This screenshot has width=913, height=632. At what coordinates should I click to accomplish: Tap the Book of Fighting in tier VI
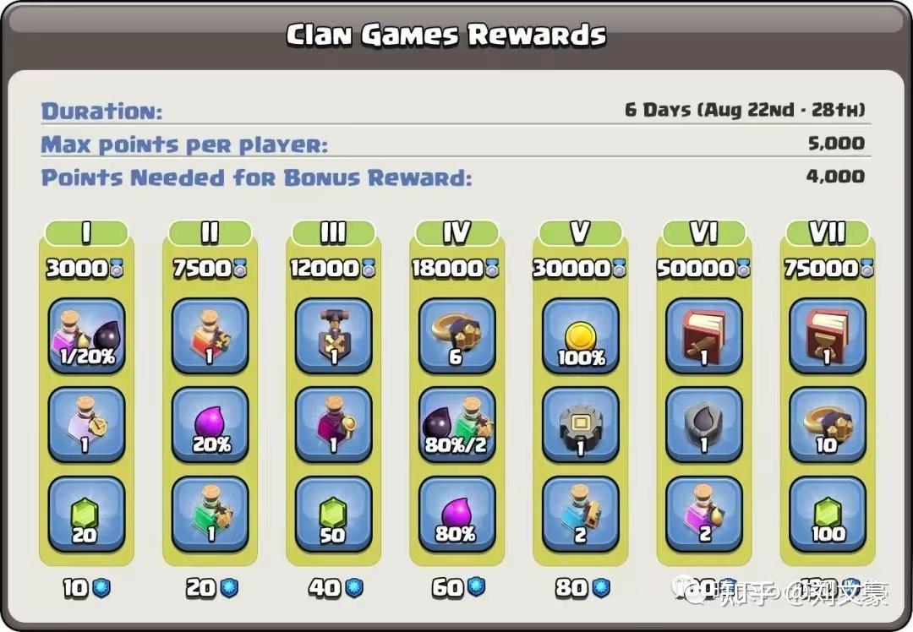703,336
